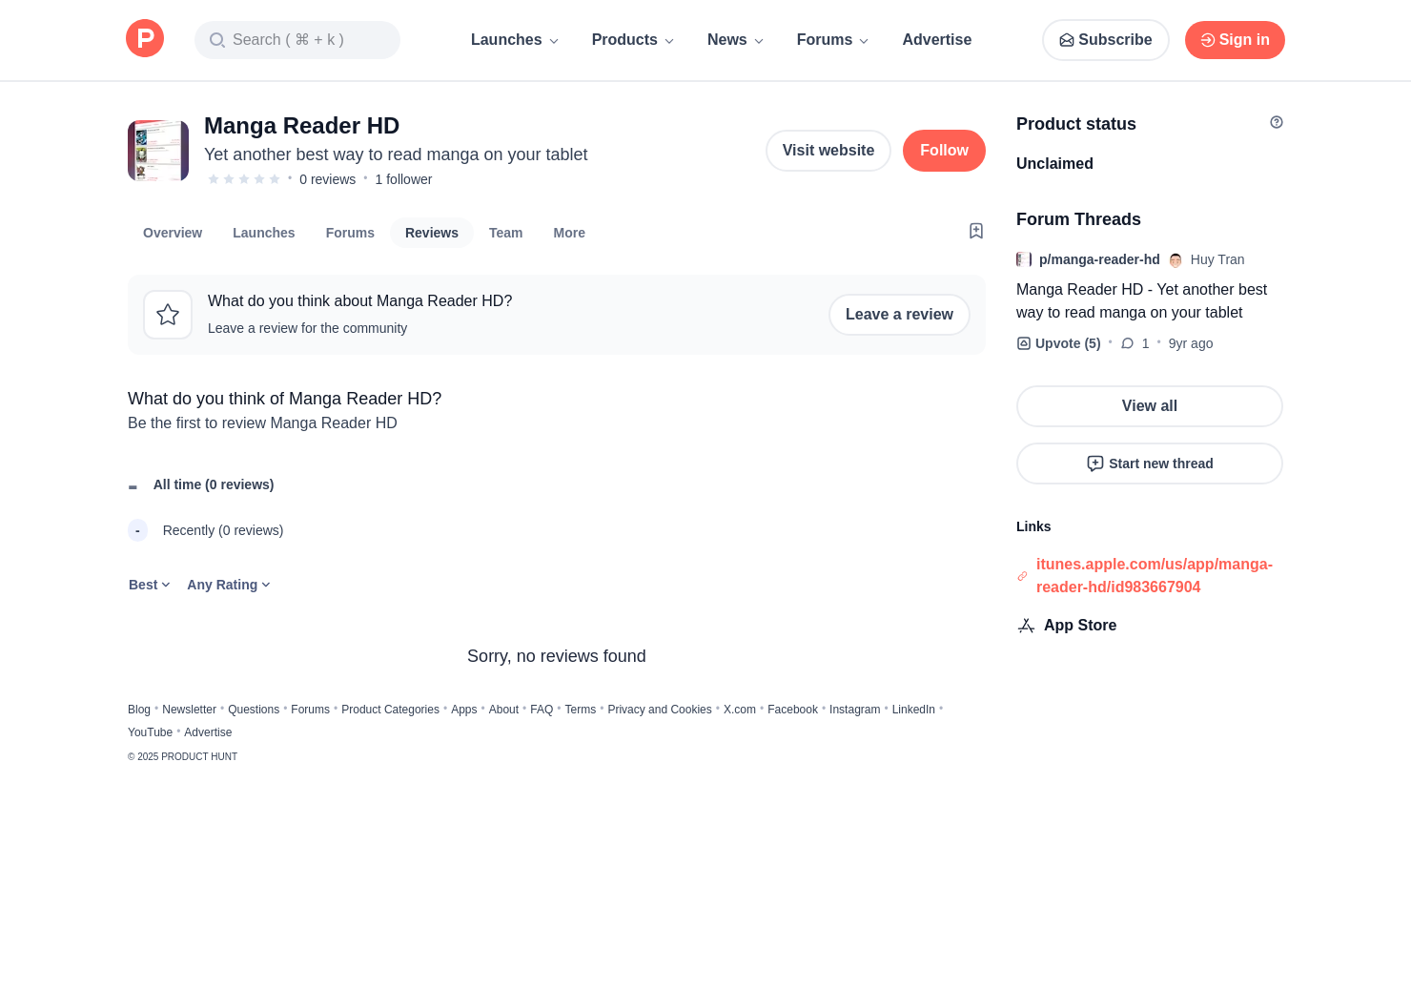The height and width of the screenshot is (989, 1411).
Task: Click the Upvote (5) icon
Action: coord(1024,343)
